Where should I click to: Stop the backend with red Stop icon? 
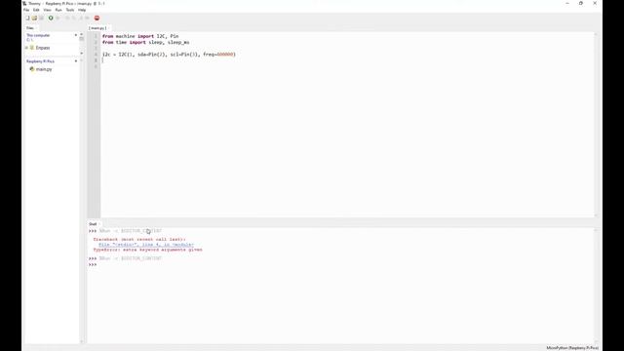(x=97, y=18)
